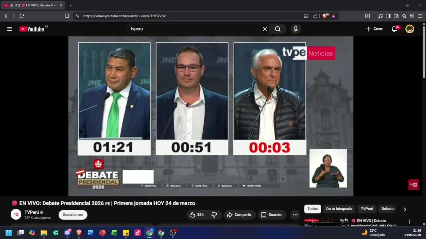
Task: Save video with Guardar button
Action: [272, 215]
